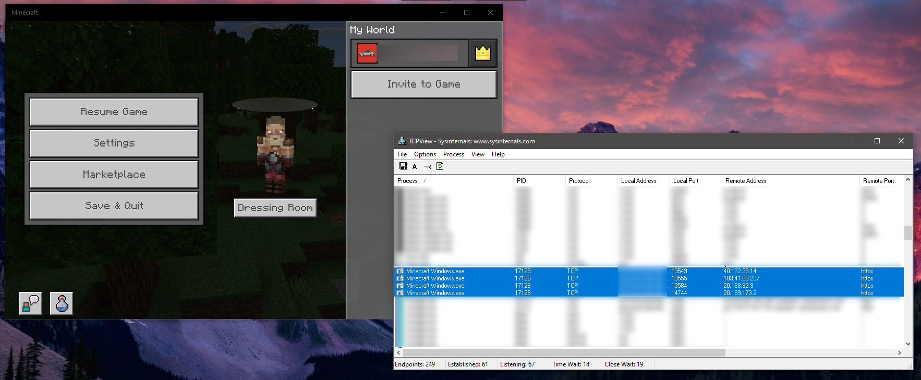921x380 pixels.
Task: Click local port 13549 cell
Action: pos(679,271)
